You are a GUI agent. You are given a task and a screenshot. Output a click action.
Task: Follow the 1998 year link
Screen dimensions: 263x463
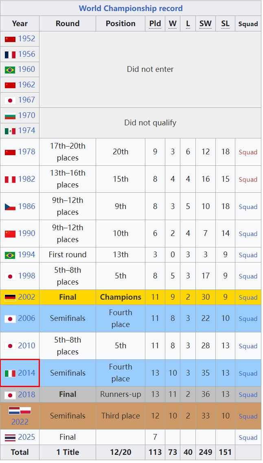[26, 276]
